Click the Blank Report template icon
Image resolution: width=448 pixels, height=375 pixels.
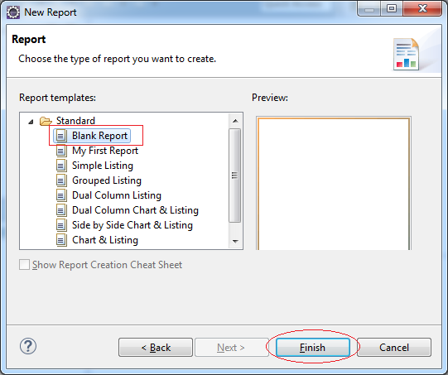61,136
